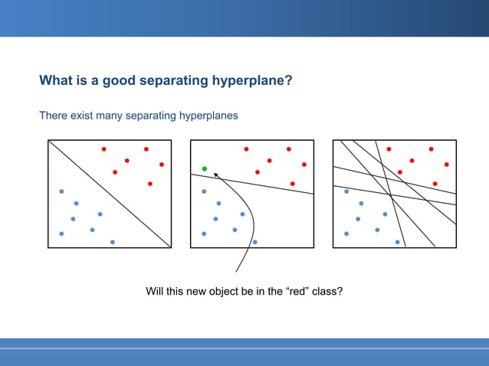Click the top-left red dot in left plot

103,149
